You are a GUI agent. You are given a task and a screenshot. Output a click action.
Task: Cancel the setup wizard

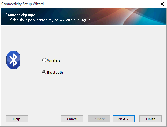72,119
